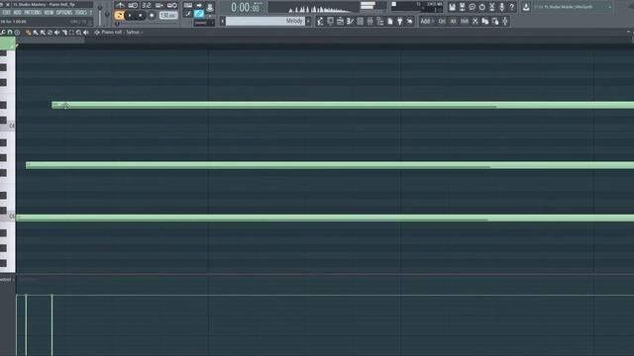
Task: Click the topmost green note
Action: coord(343,106)
